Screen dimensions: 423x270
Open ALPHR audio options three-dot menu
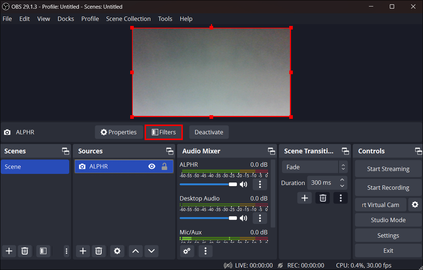(x=260, y=184)
